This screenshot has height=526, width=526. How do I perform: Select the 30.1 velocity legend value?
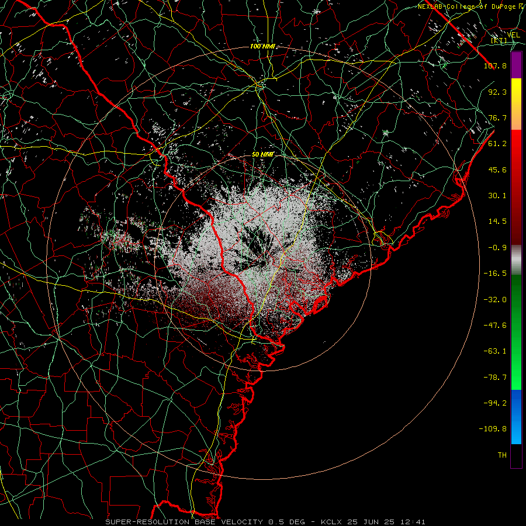(497, 196)
